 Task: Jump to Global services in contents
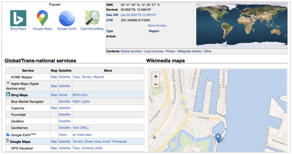pyautogui.click(x=131, y=51)
